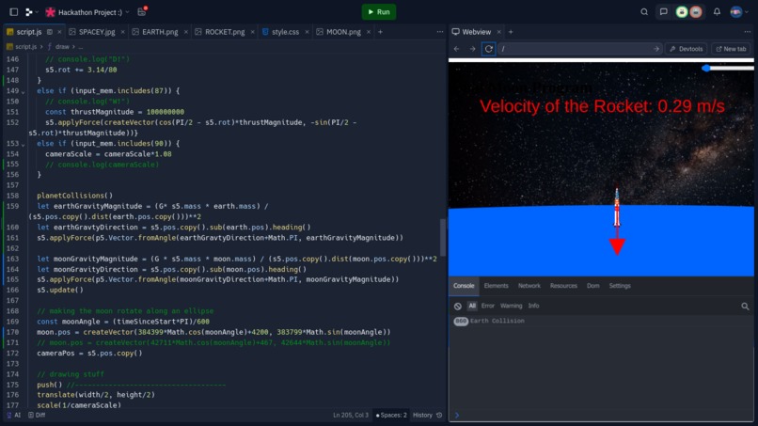Toggle the sidebar panel icon

pos(13,12)
